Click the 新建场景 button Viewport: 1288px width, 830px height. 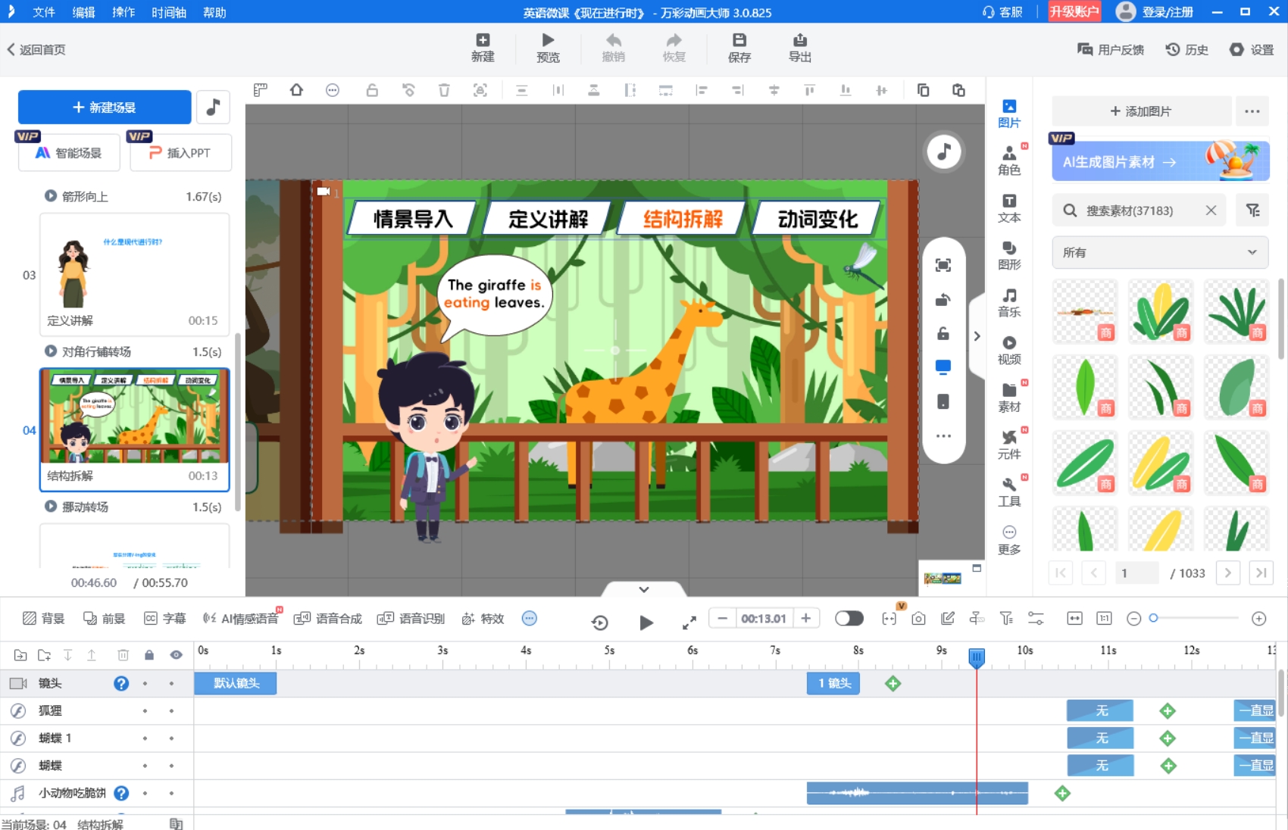coord(104,107)
